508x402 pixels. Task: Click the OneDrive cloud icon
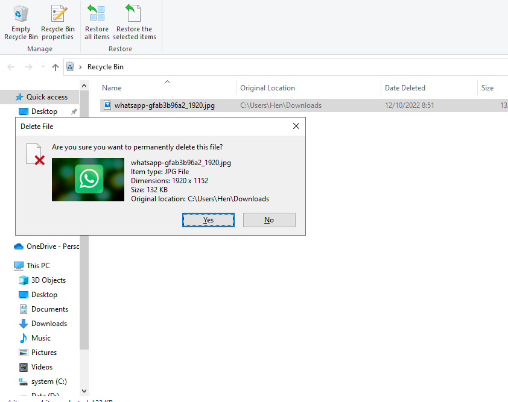tap(19, 247)
